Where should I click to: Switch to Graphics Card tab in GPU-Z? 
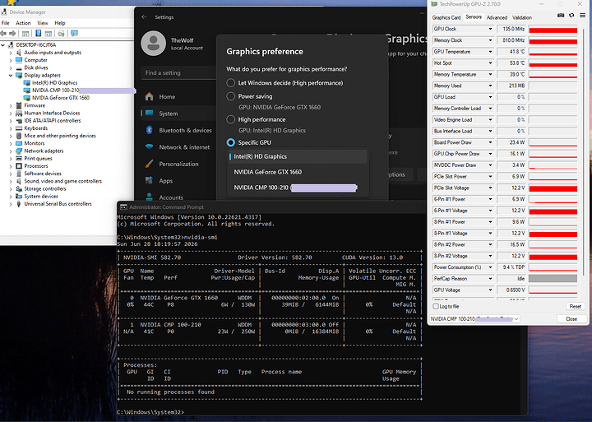click(x=446, y=17)
